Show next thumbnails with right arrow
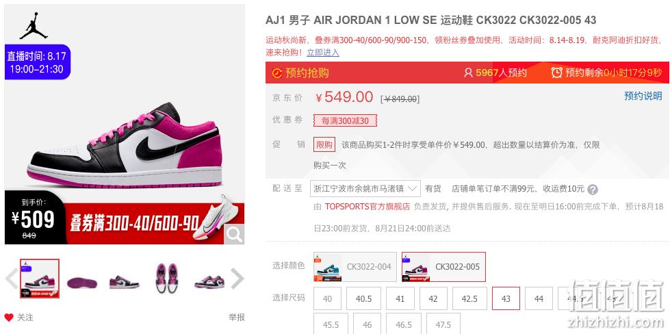670x334 pixels. click(237, 279)
